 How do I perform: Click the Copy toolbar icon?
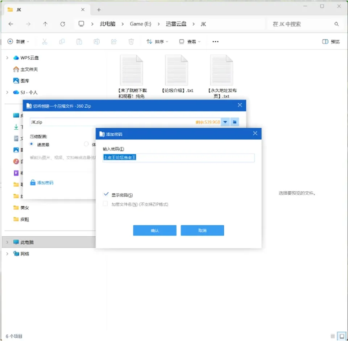point(62,41)
